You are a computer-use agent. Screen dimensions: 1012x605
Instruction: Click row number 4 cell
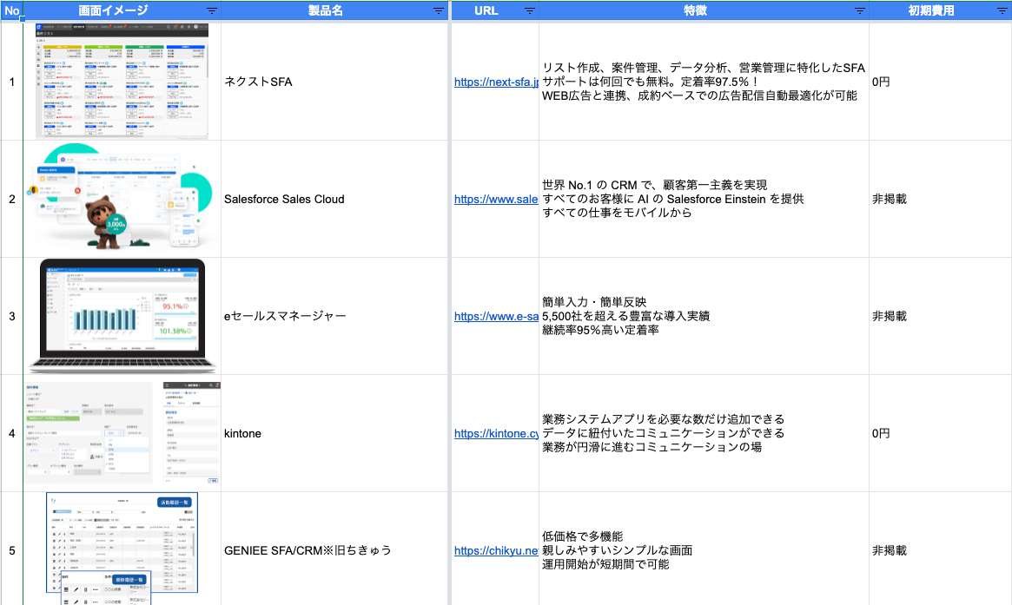click(x=11, y=433)
